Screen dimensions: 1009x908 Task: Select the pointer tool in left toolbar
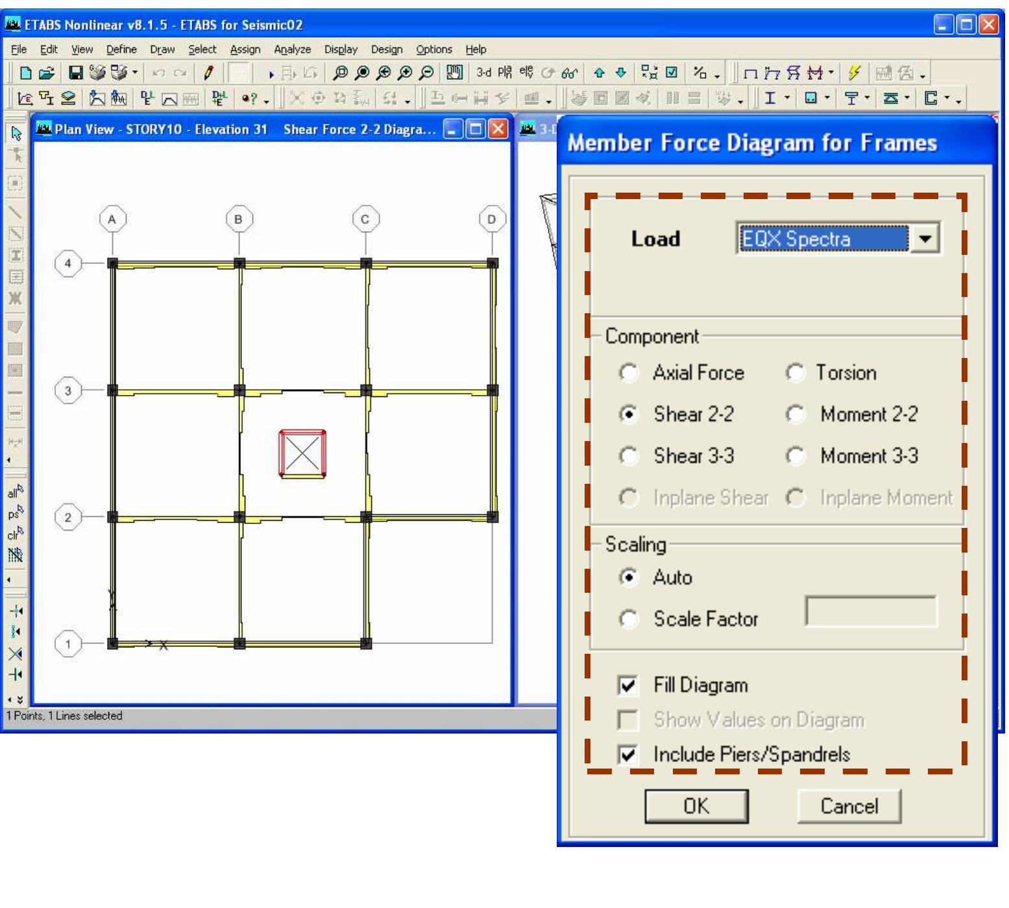tap(16, 133)
